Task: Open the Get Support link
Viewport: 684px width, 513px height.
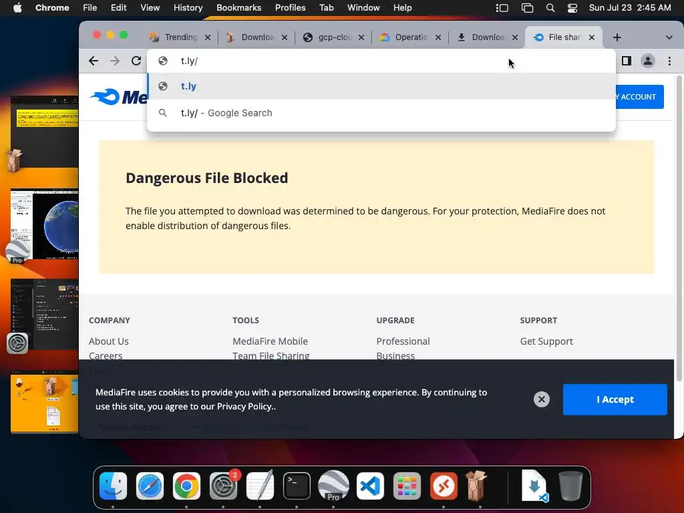Action: (546, 341)
